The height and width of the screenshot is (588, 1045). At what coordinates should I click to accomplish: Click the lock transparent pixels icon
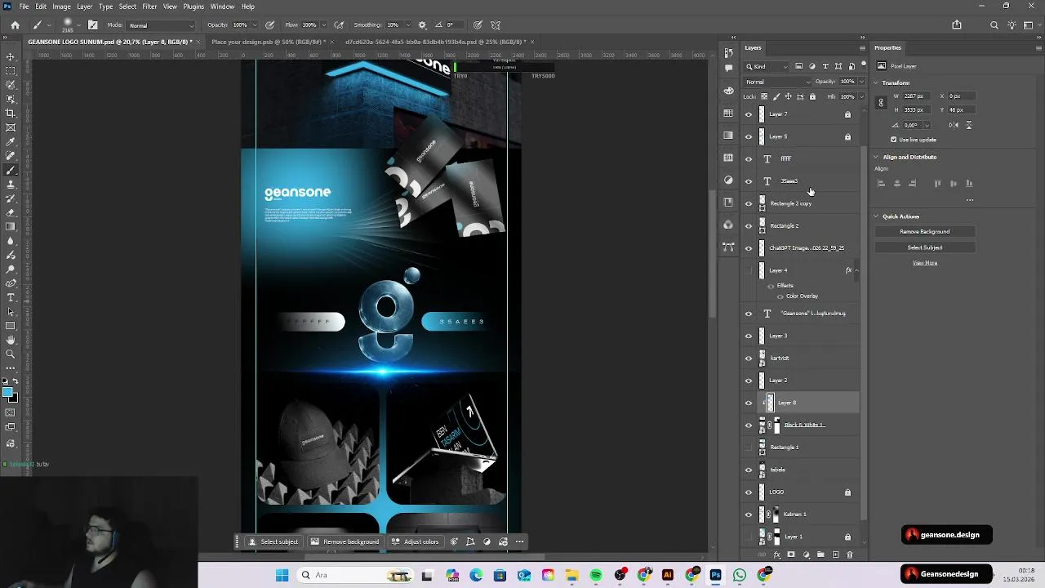click(x=763, y=96)
